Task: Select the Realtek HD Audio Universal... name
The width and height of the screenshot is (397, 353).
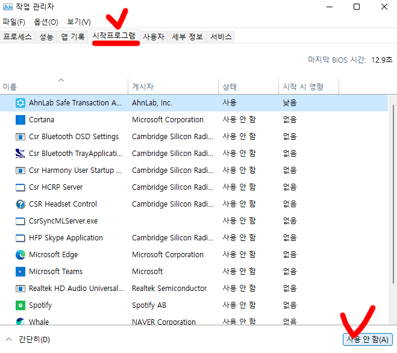Action: click(x=77, y=289)
